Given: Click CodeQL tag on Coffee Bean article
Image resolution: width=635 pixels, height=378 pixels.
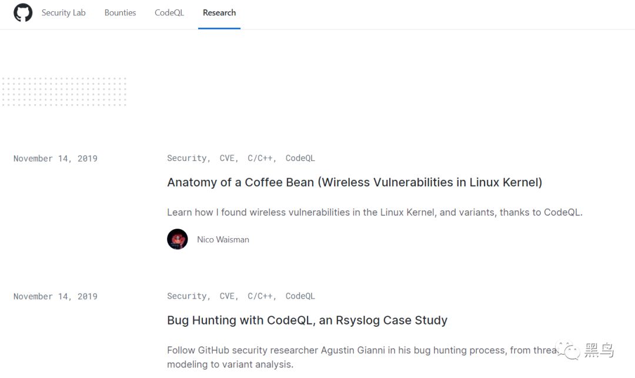Looking at the screenshot, I should [x=300, y=158].
